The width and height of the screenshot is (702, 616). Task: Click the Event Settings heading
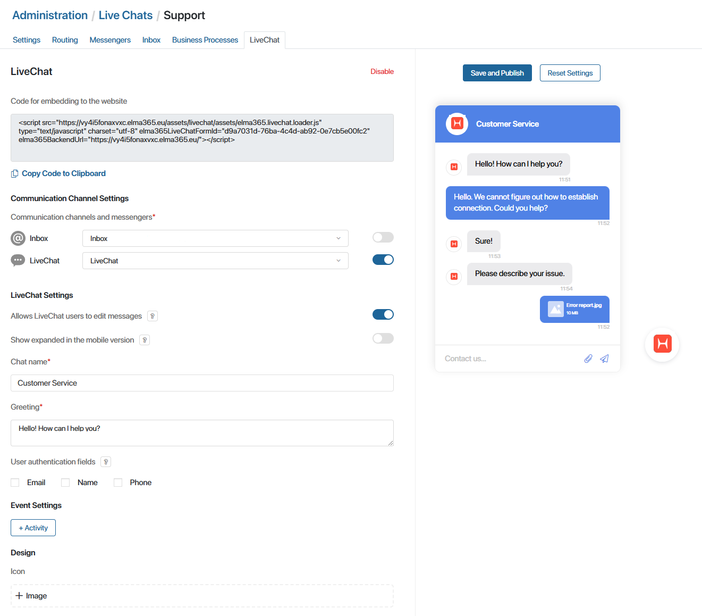tap(36, 505)
